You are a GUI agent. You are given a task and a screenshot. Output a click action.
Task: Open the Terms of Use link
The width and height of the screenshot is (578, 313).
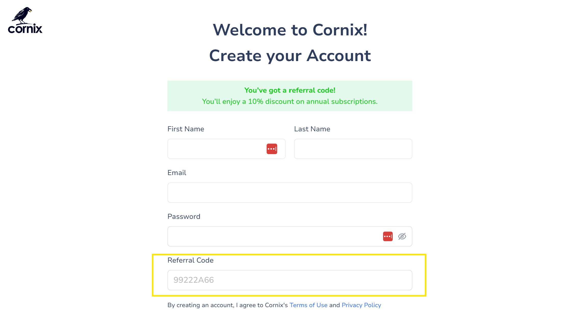pos(308,305)
